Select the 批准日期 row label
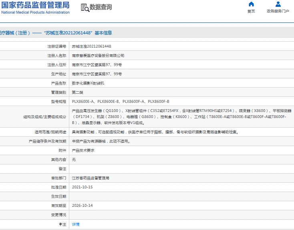294x230 pixels. click(59, 187)
